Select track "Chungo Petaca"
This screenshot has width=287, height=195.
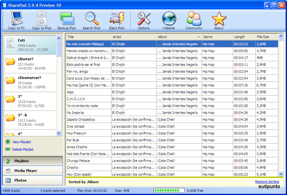click(x=88, y=161)
